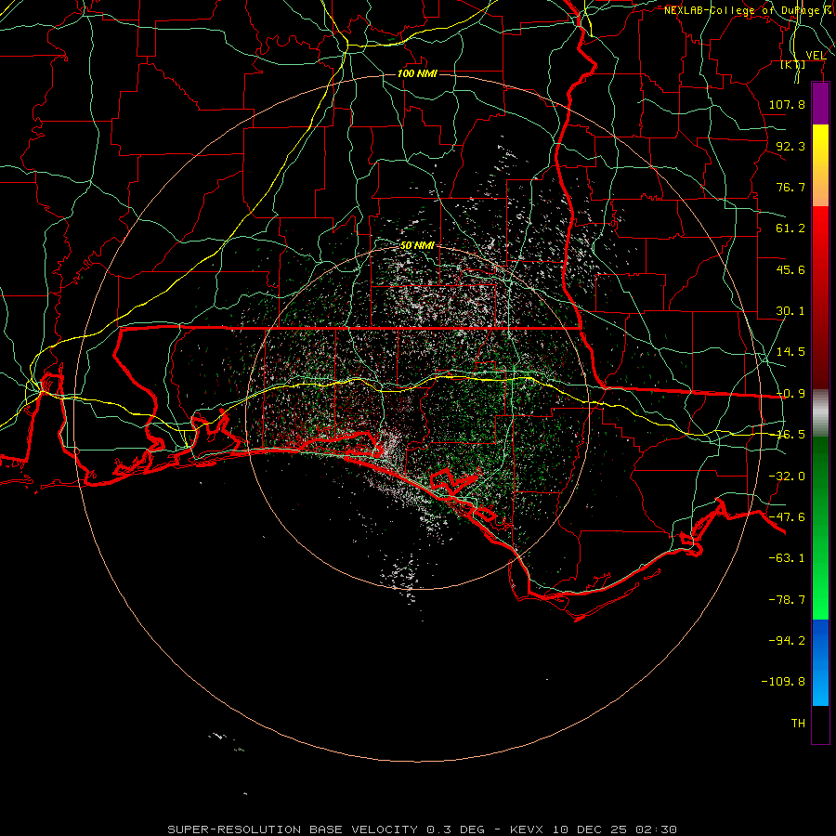
Task: Click the -32.0 legend value
Action: [787, 477]
